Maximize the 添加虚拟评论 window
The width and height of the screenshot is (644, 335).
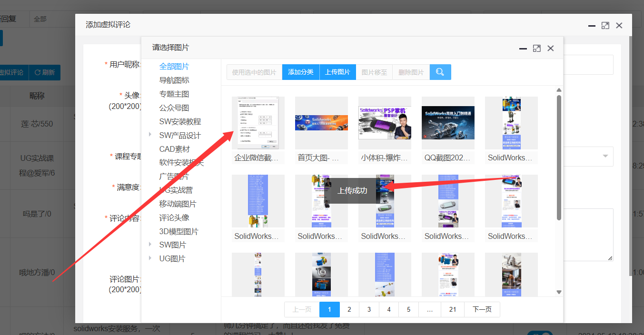605,26
